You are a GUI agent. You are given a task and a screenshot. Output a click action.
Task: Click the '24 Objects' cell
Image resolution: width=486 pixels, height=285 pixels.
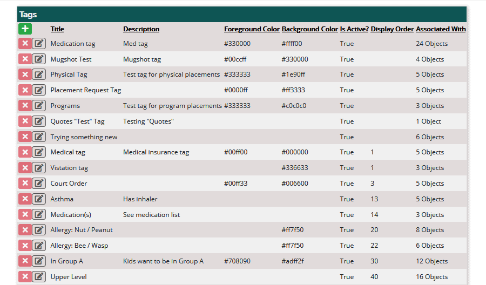[x=432, y=44]
